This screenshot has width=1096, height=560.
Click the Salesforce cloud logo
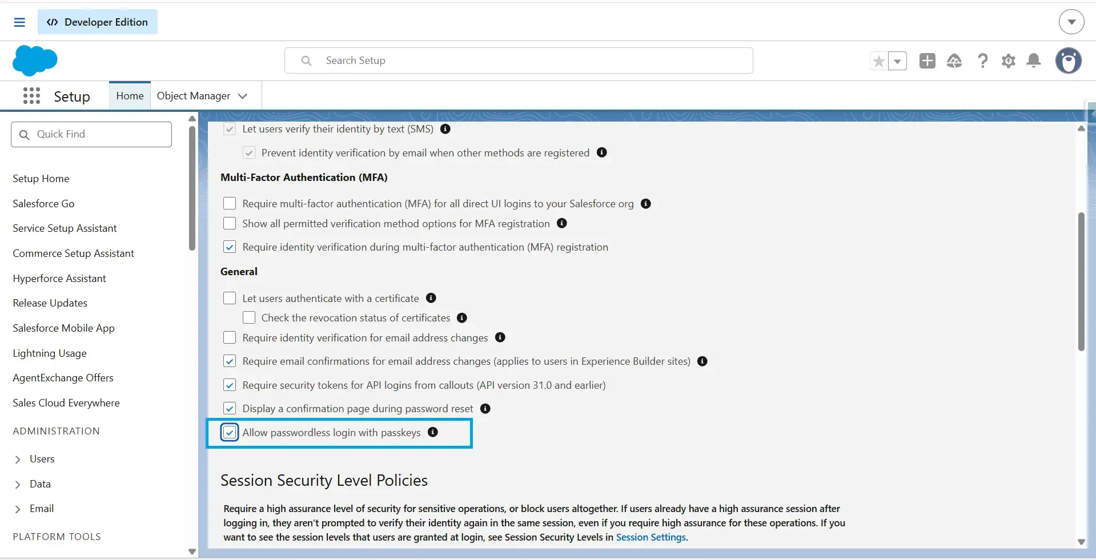[35, 61]
